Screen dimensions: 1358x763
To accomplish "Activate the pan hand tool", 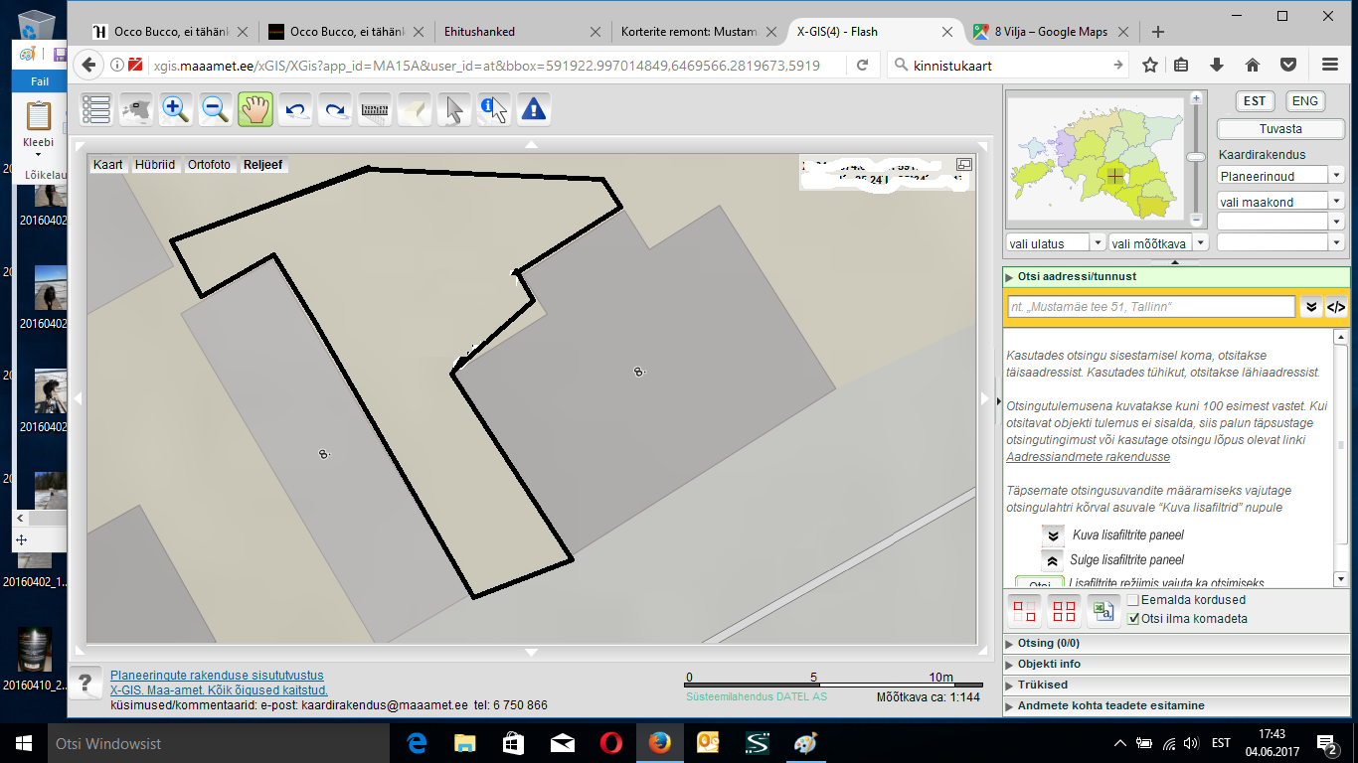I will [255, 108].
